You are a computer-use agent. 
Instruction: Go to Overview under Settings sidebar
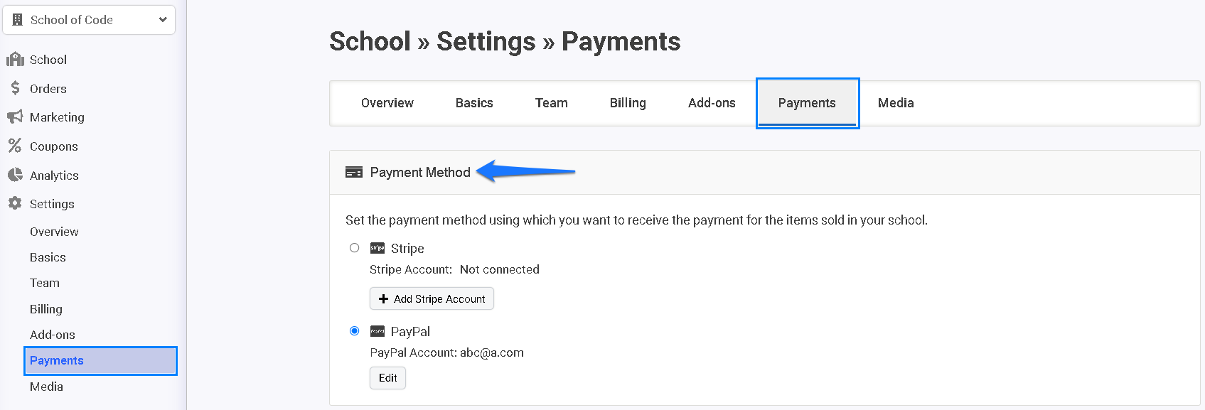(54, 232)
